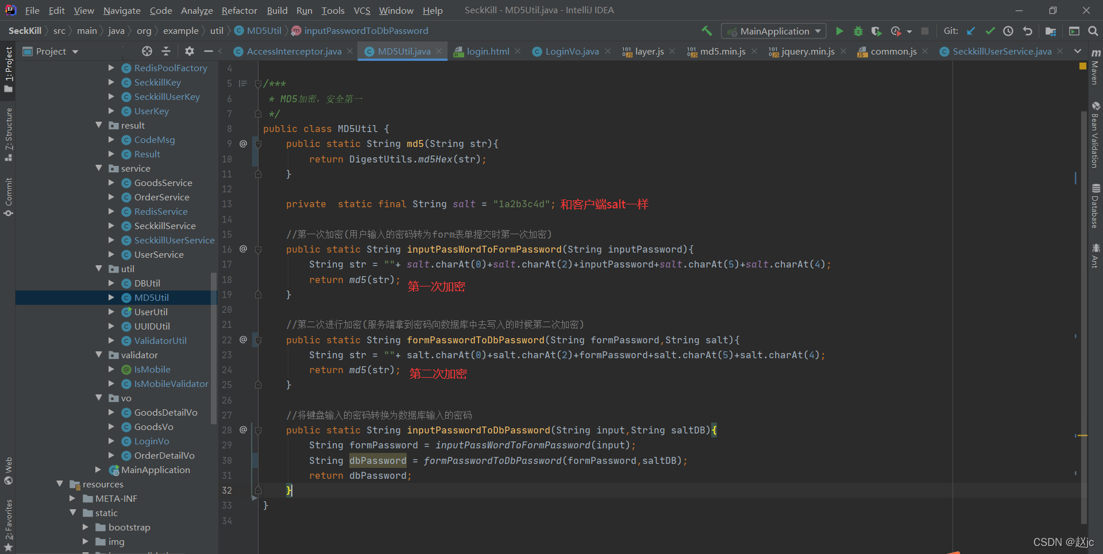Screen dimensions: 1103x554
Task: Build project with the hammer icon
Action: pos(707,31)
